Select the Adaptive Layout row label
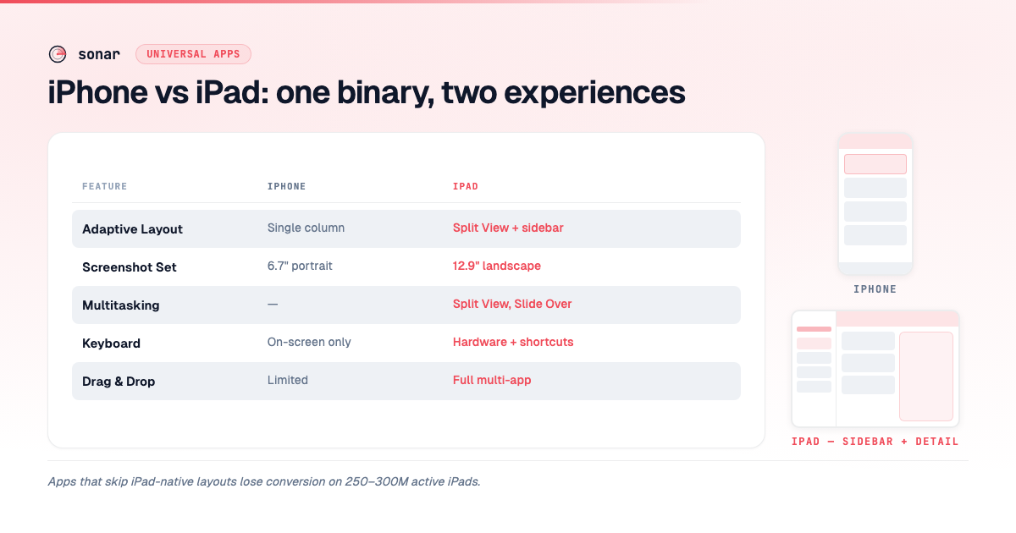The image size is (1016, 533). (x=133, y=229)
